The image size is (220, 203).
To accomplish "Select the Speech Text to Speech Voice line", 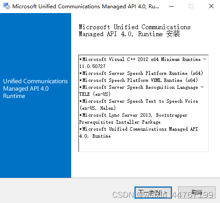I will click(139, 101).
